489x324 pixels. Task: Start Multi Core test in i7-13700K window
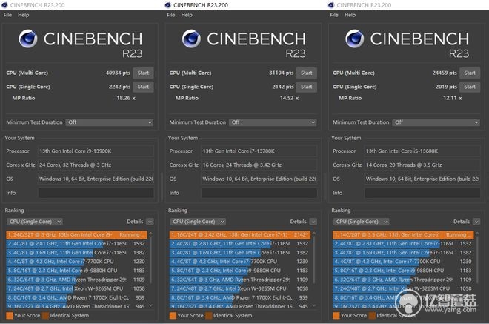(x=307, y=73)
